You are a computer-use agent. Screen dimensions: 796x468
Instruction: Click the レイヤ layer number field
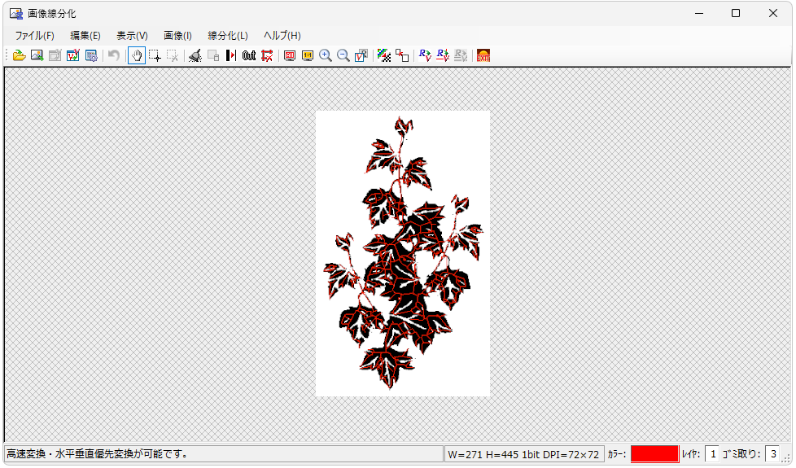click(712, 454)
